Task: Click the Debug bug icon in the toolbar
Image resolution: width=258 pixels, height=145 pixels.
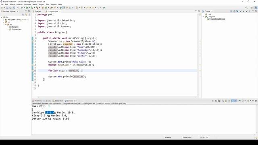Action: (x=22, y=8)
